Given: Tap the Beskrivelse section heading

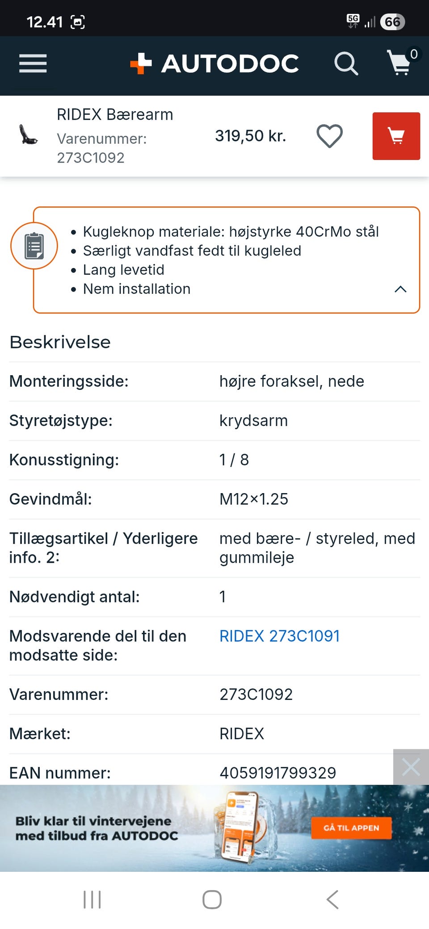Looking at the screenshot, I should 60,342.
